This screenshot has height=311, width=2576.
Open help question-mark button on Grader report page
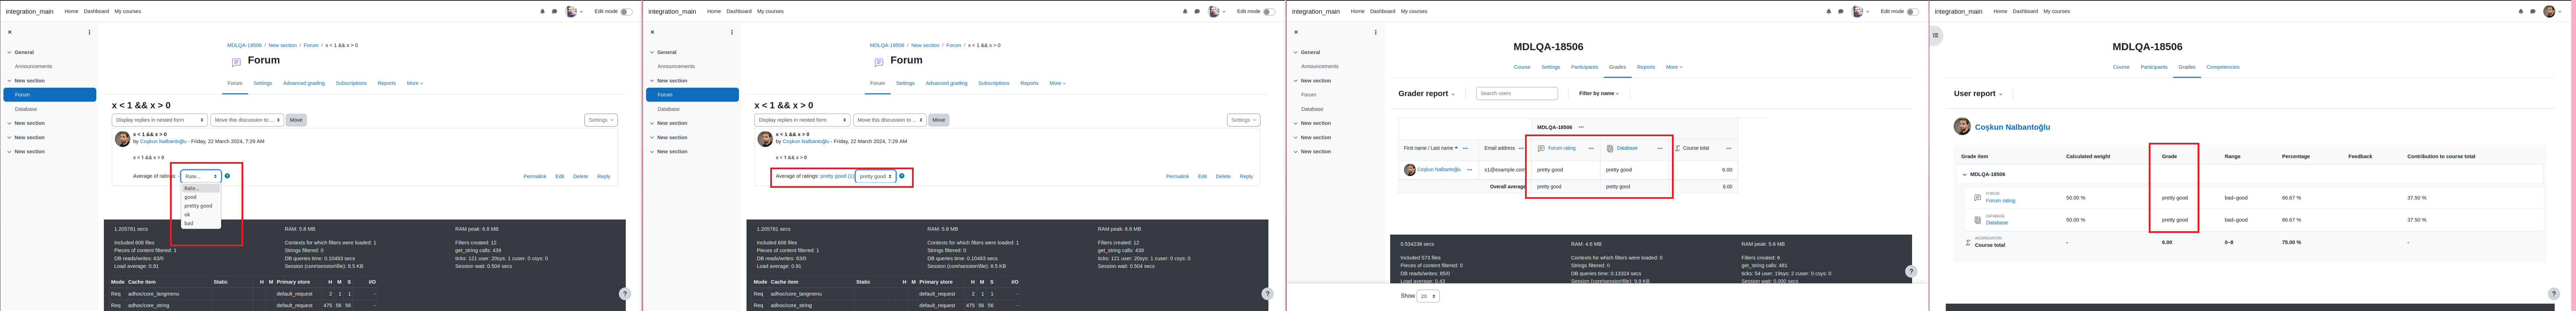tap(1911, 271)
